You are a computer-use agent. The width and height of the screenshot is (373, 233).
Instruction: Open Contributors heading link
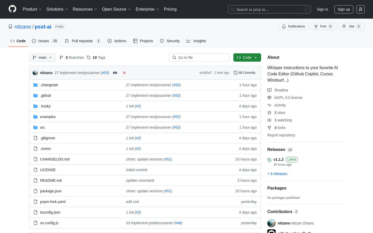click(x=283, y=212)
